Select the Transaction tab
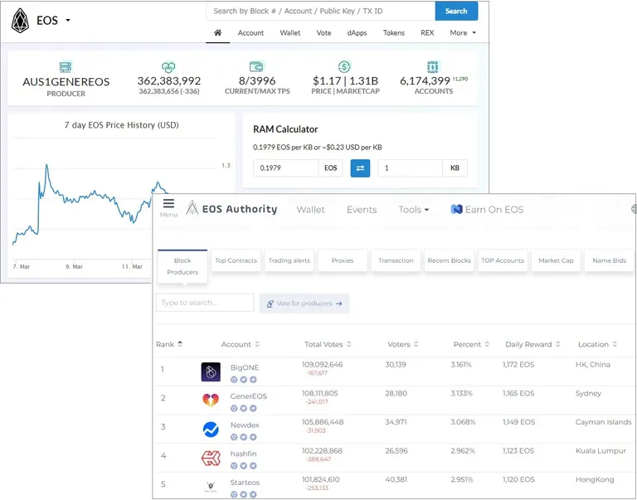637x500 pixels. 396,260
